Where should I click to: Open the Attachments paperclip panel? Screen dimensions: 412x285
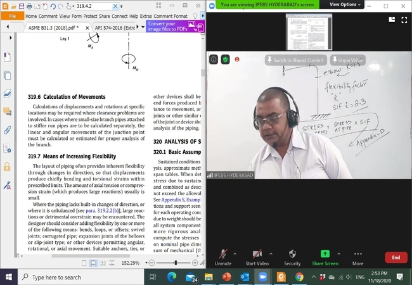click(x=7, y=130)
